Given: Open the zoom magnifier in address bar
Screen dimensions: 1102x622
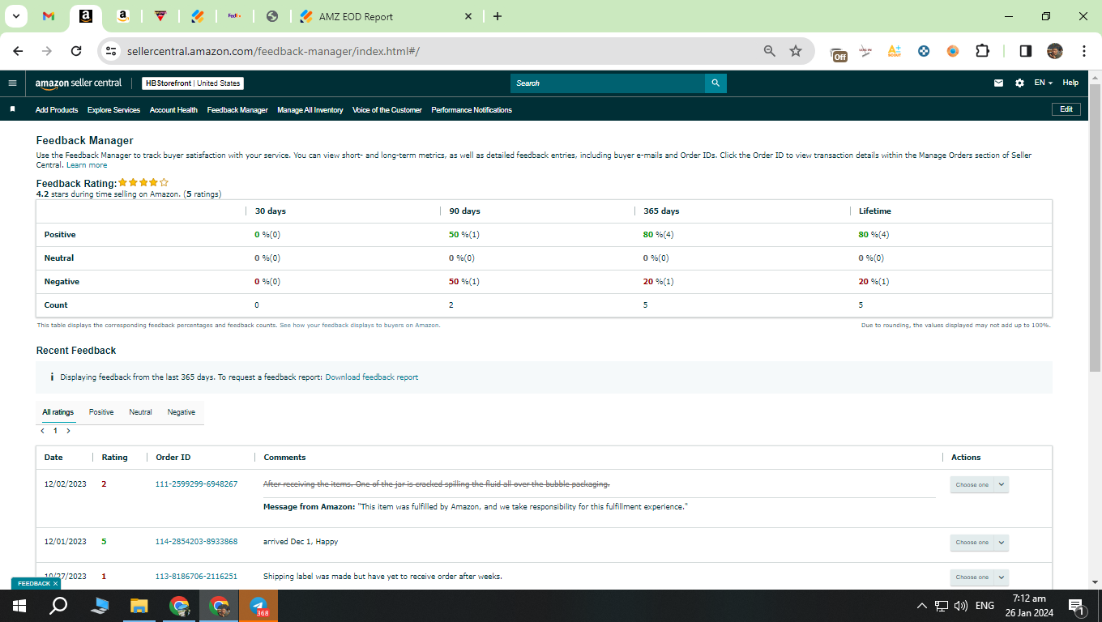Looking at the screenshot, I should 770,51.
